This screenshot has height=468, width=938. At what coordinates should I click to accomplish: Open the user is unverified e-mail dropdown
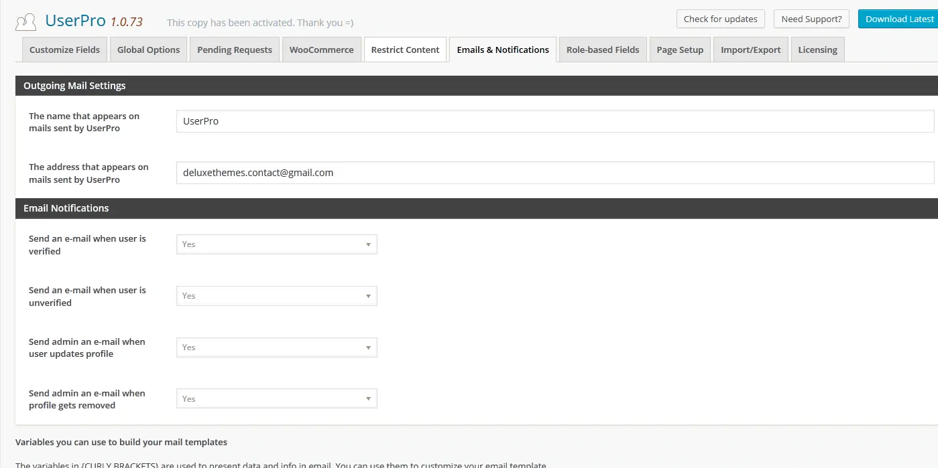coord(277,296)
